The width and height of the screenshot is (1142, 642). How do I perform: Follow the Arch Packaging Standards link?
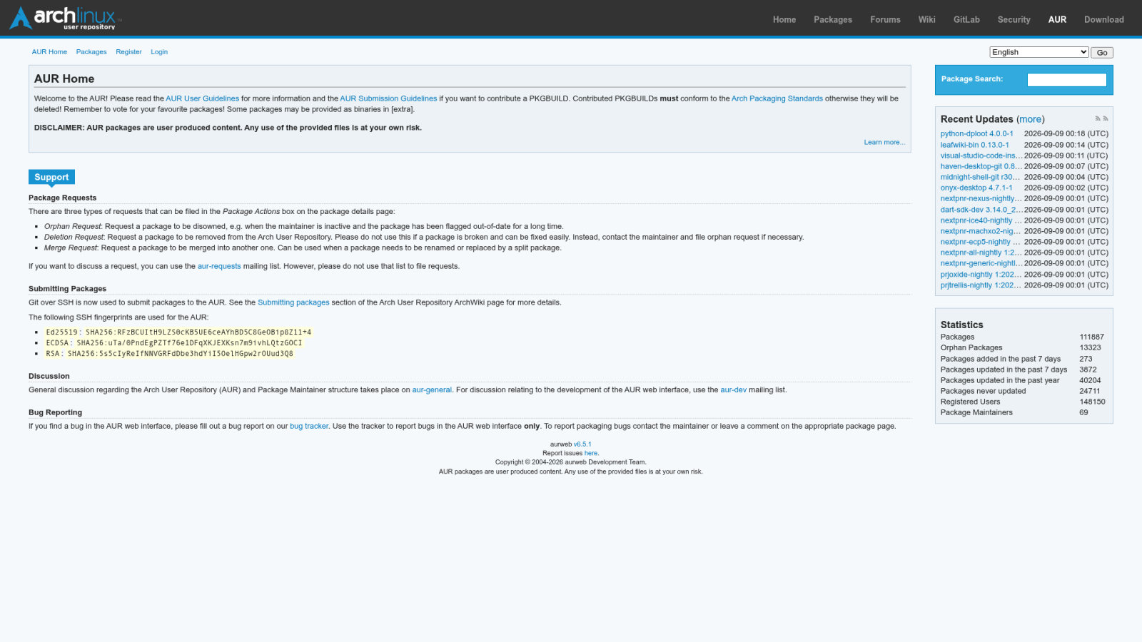click(x=777, y=98)
